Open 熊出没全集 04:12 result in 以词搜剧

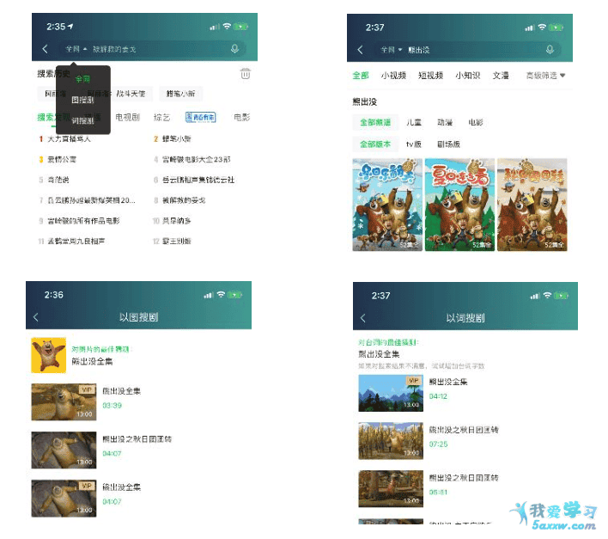coord(391,393)
